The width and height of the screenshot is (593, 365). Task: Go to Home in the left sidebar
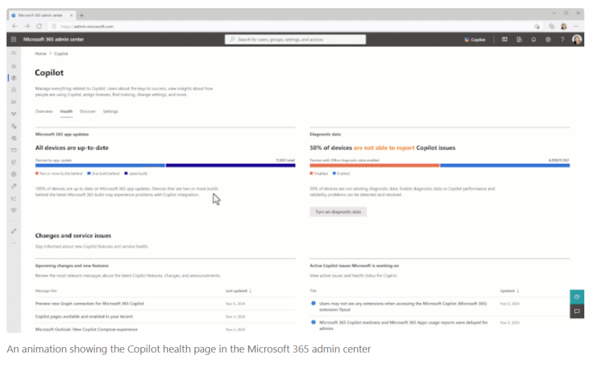(14, 66)
